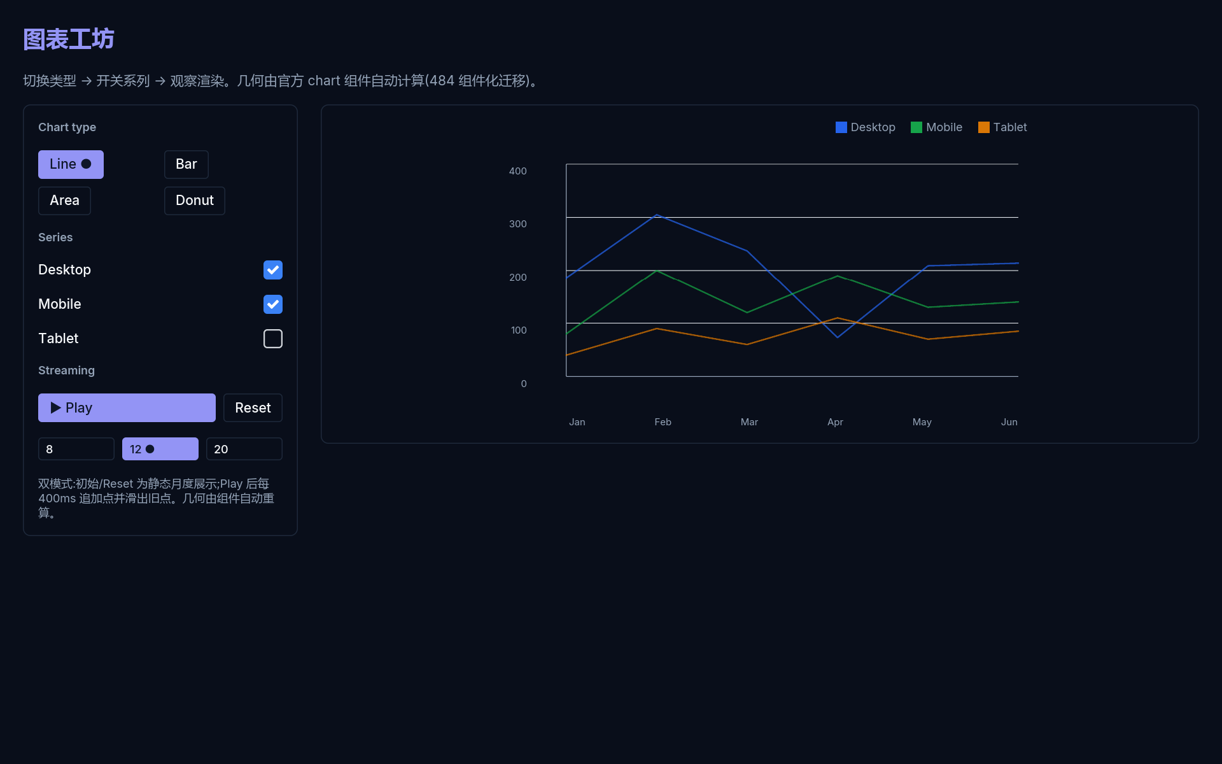Viewport: 1222px width, 764px height.
Task: Click the green Mobile legend swatch
Action: (x=916, y=127)
